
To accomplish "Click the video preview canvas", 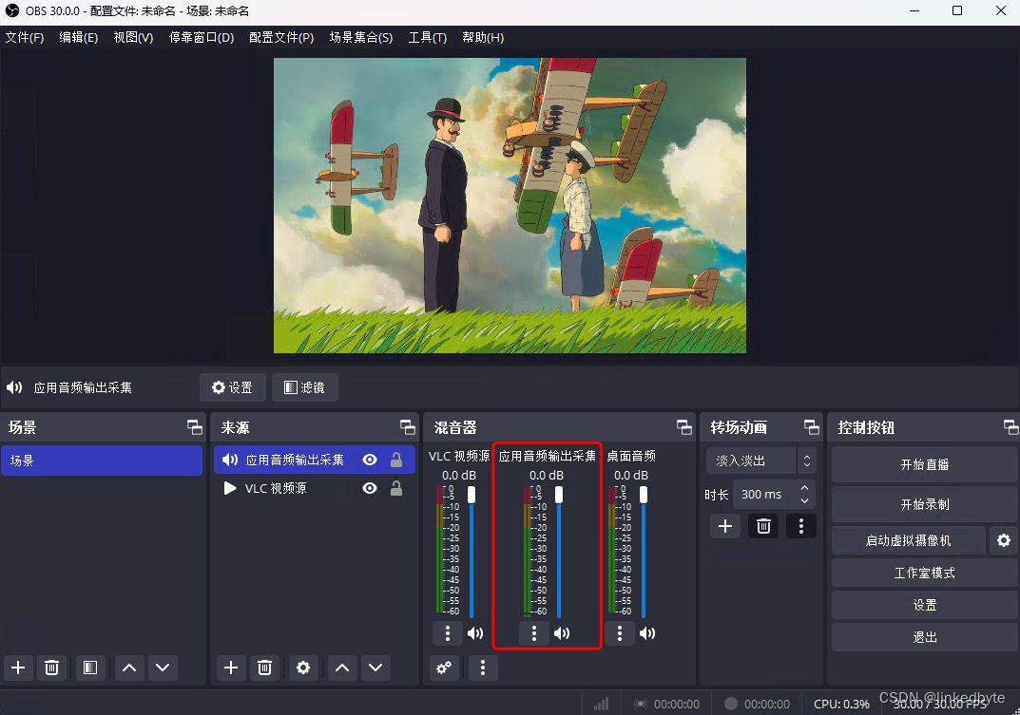I will pyautogui.click(x=510, y=205).
